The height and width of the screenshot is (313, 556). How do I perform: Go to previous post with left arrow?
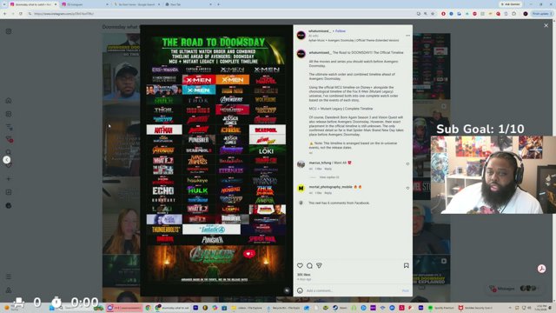click(x=6, y=160)
